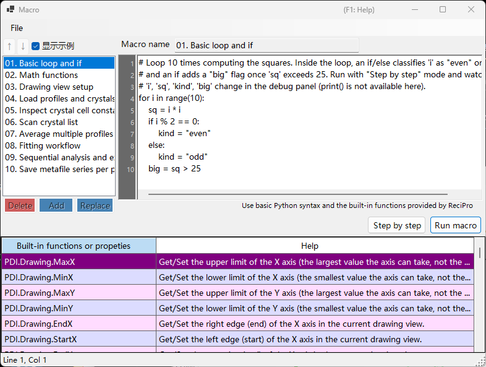Select the PDI.Drawing.StartX row
Viewport: 486px width, 367px height.
[x=238, y=339]
